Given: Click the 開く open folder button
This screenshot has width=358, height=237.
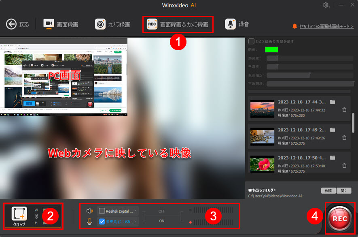Looking at the screenshot, I should (x=344, y=191).
